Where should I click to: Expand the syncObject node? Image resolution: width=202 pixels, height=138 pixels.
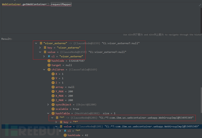48,104
